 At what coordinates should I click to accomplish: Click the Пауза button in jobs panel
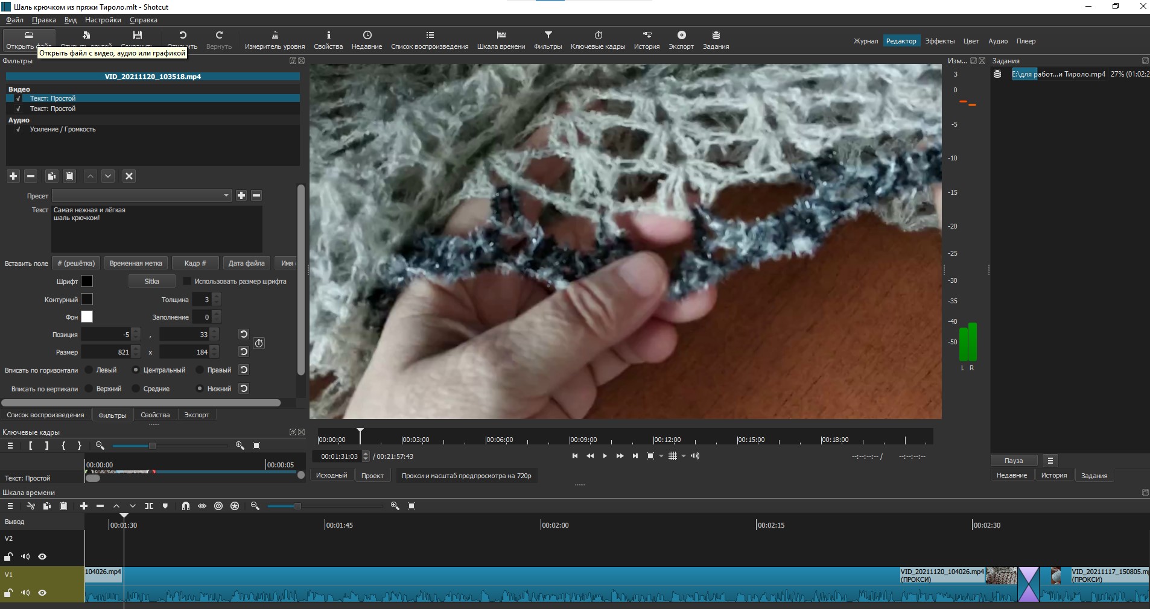pyautogui.click(x=1014, y=461)
